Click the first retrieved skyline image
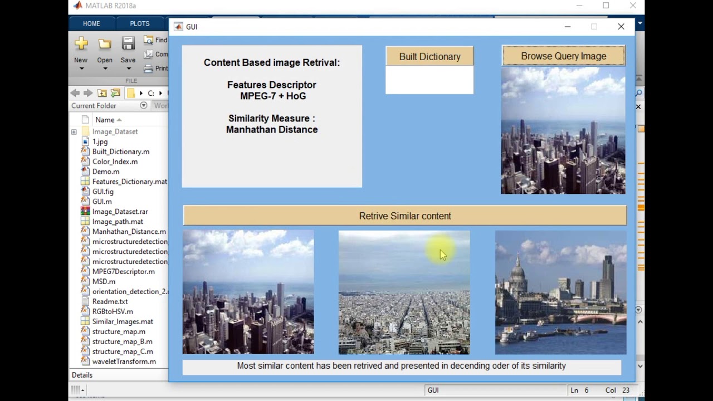This screenshot has width=713, height=401. coord(248,292)
